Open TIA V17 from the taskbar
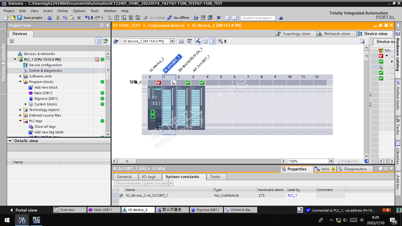This screenshot has height=226, width=402. click(22, 220)
